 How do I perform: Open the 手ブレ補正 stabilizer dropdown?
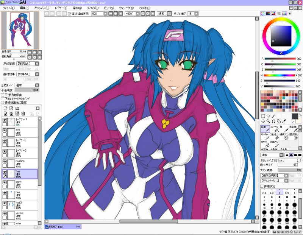196,14
